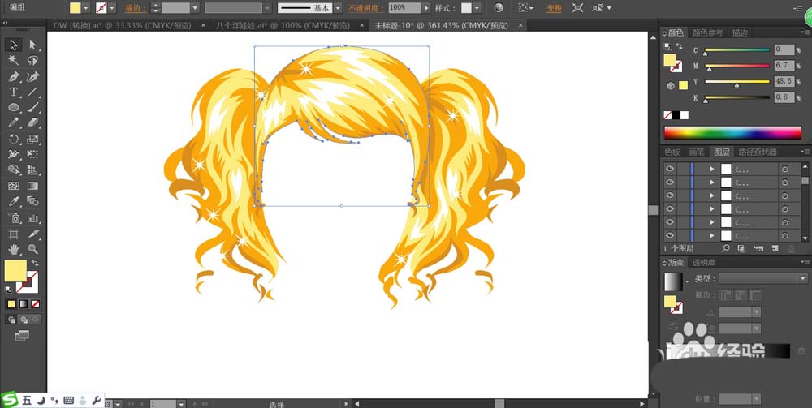Switch to document tab 八个洋娃娃.ai
This screenshot has height=408, width=812.
283,25
